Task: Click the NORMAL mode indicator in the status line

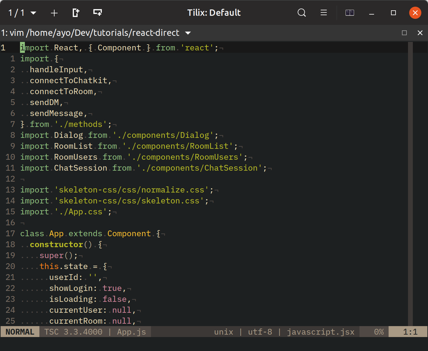Action: (20, 332)
